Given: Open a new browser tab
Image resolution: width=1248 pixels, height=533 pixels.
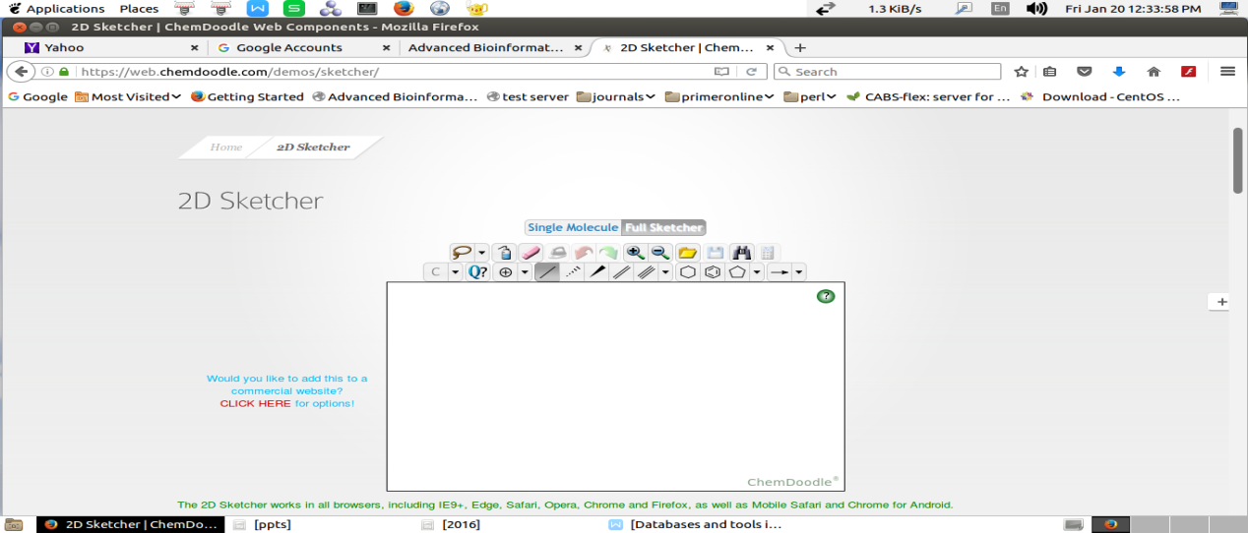Looking at the screenshot, I should (800, 47).
